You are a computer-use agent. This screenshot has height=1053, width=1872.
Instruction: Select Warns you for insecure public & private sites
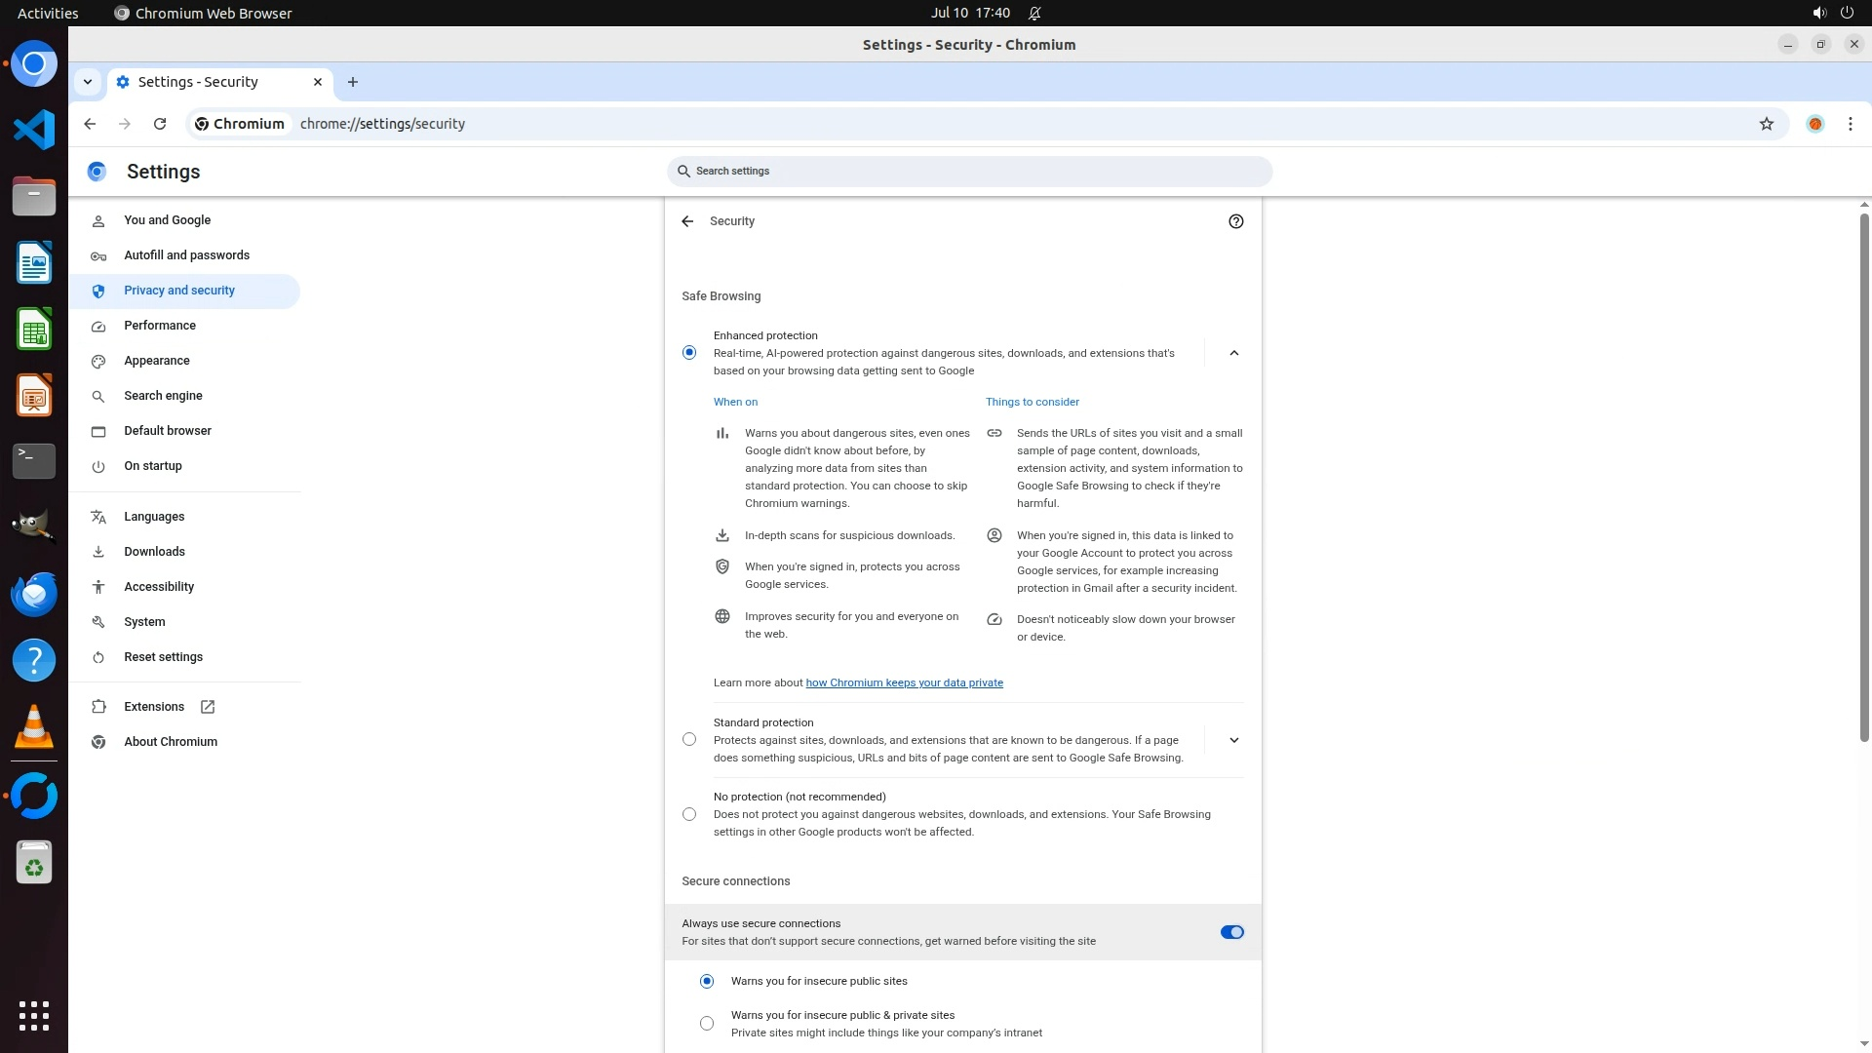707,1023
